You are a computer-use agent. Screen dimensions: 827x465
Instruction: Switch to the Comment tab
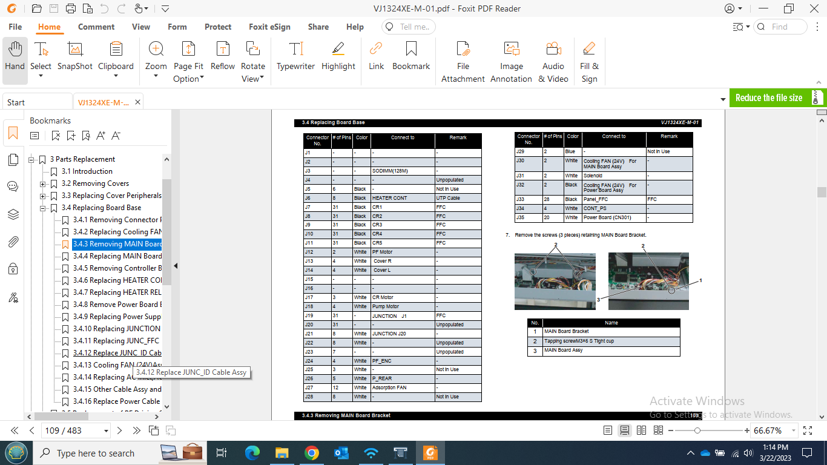point(96,27)
